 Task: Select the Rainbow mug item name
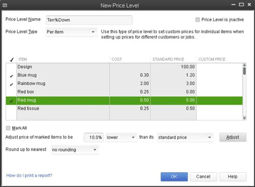[31, 83]
